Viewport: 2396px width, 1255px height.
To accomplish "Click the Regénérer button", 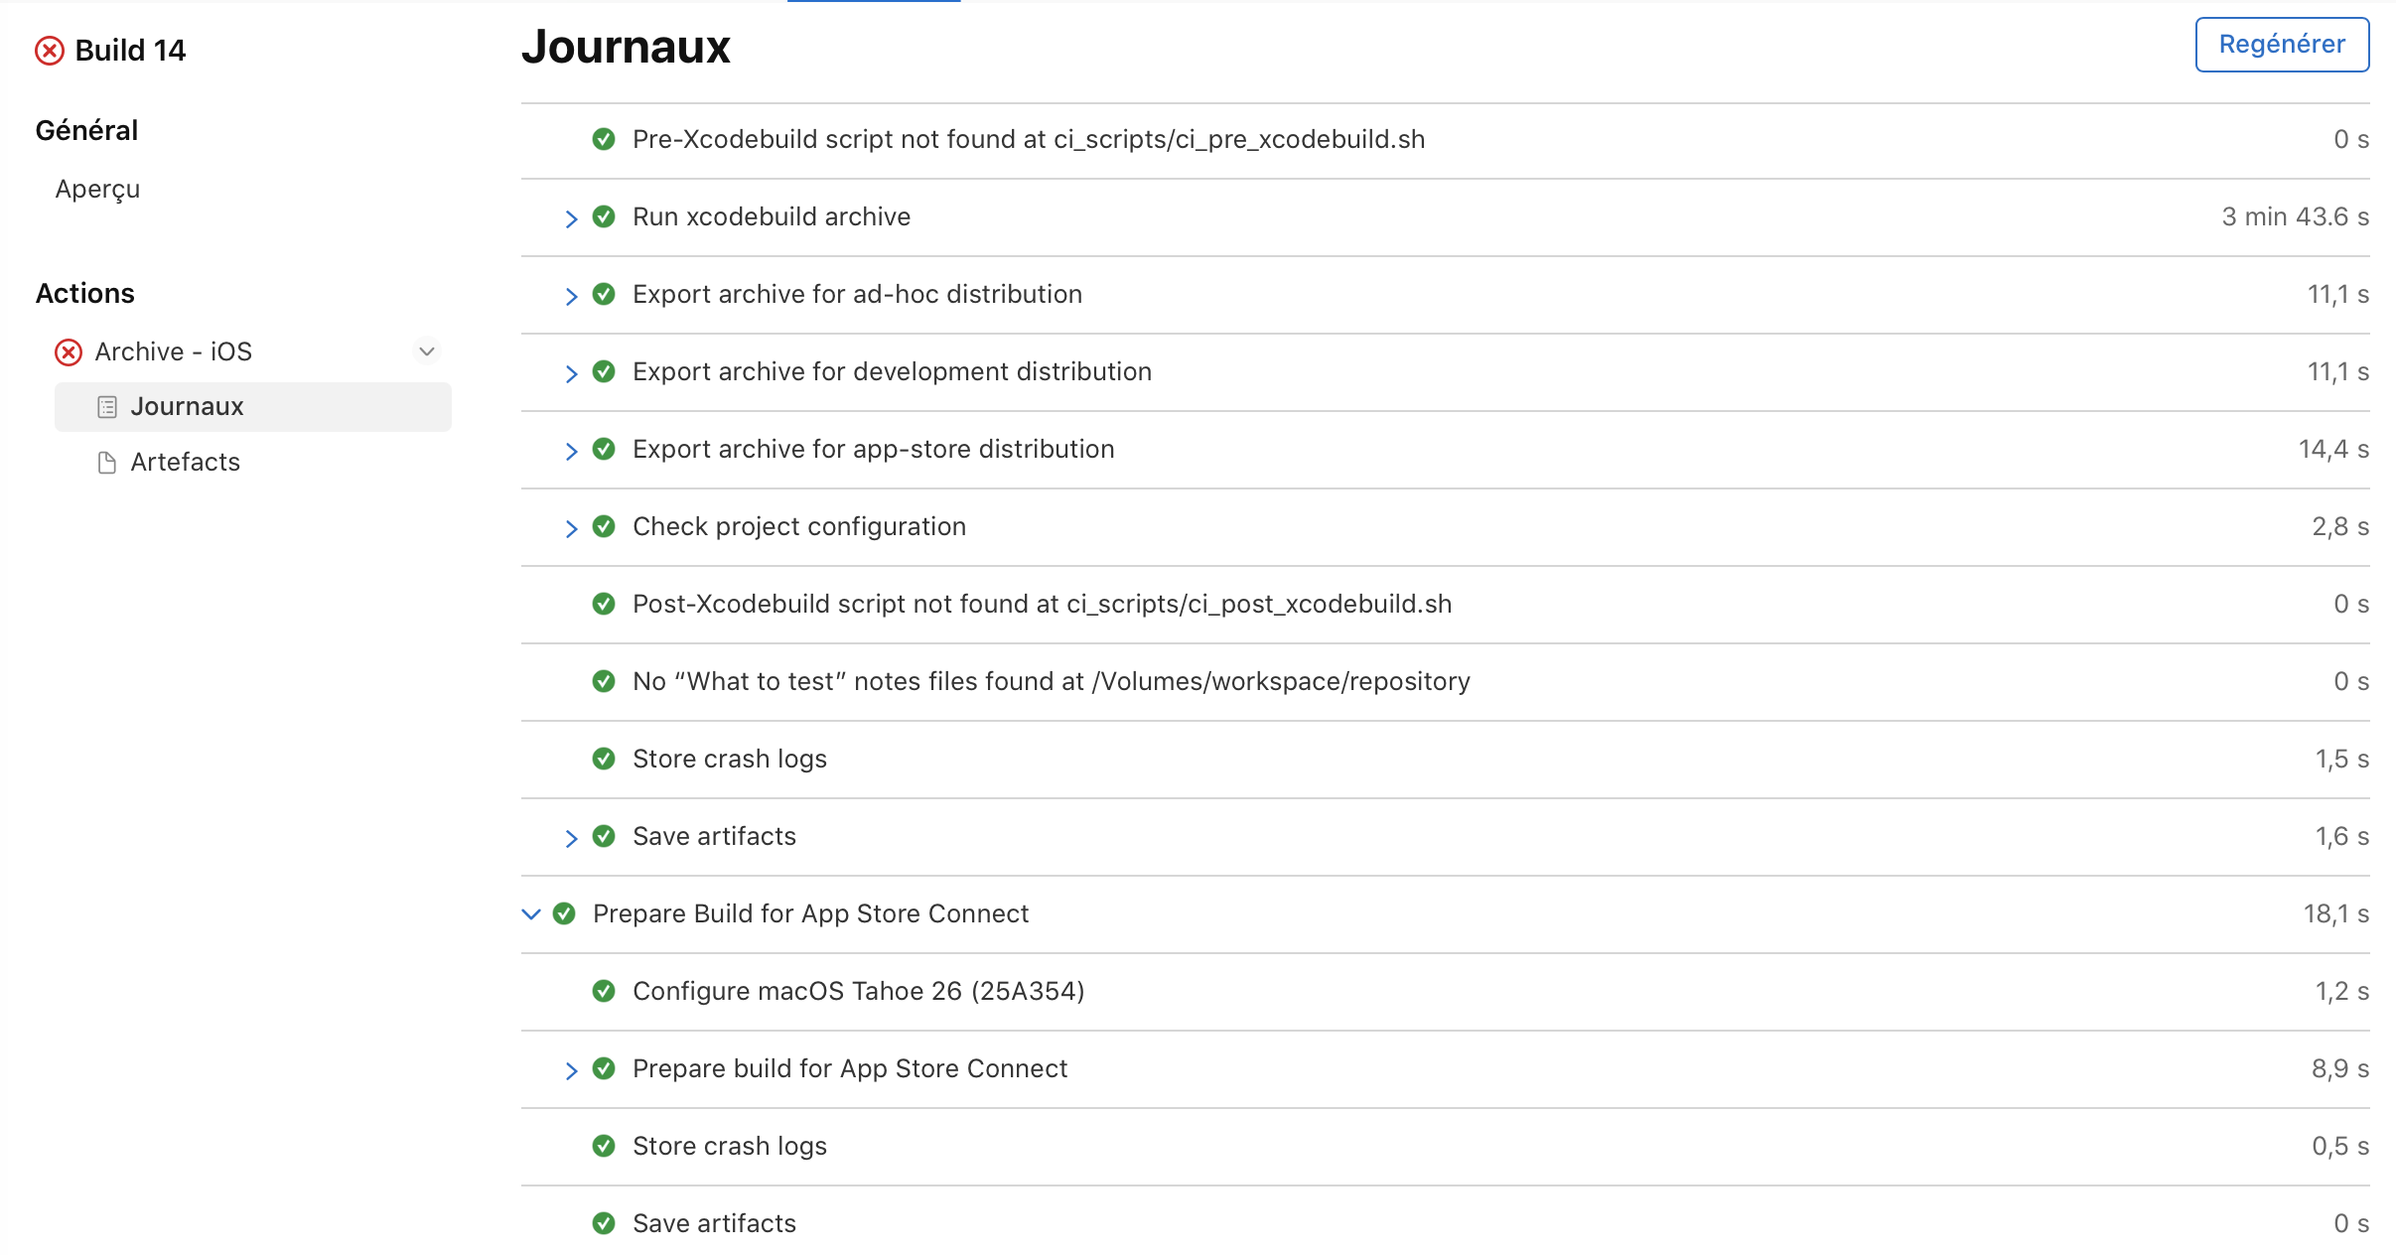I will click(2281, 45).
